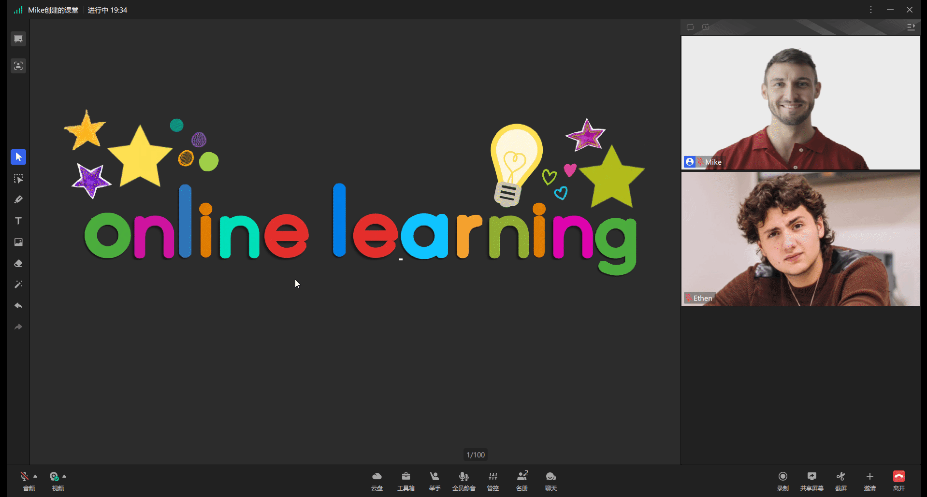Screen dimensions: 927x497
Task: Open the insert image tool
Action: (18, 242)
